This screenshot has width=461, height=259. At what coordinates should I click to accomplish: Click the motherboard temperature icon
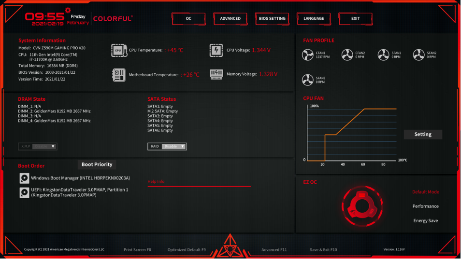(x=119, y=75)
